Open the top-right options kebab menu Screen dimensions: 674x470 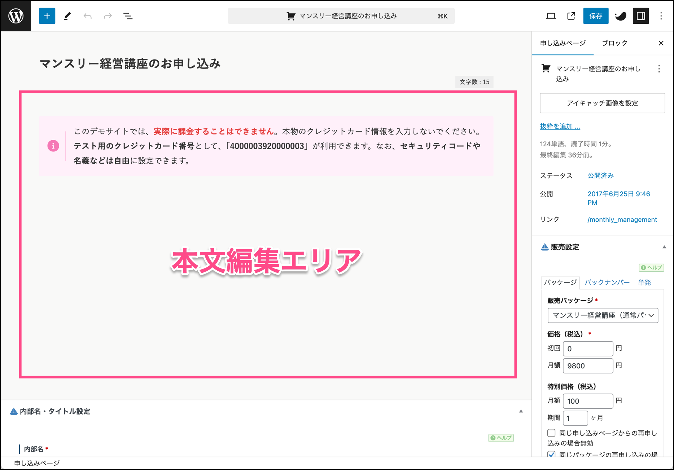(661, 16)
